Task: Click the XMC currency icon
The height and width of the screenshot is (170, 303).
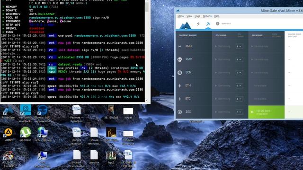Action: 180,59
